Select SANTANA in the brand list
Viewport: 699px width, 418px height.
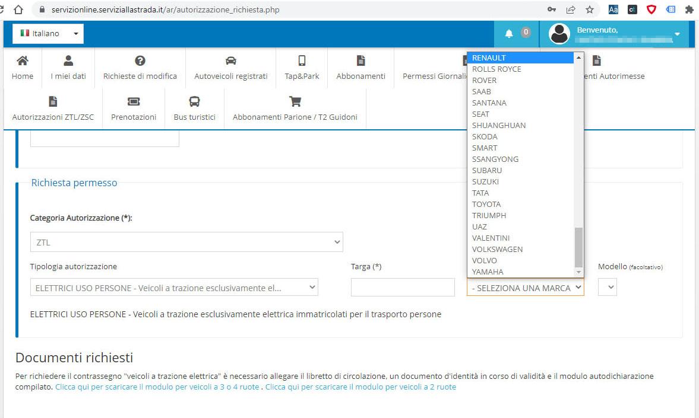[521, 103]
